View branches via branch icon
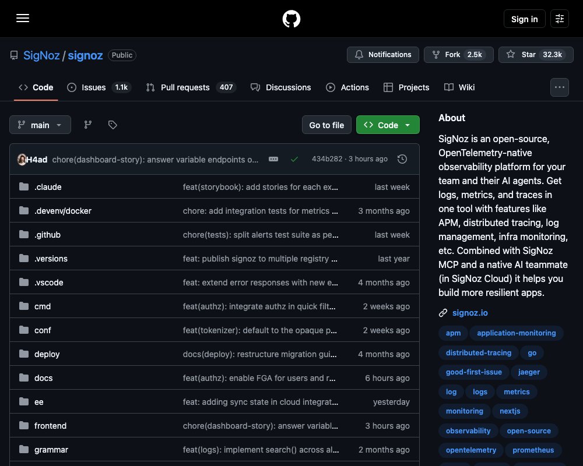Viewport: 583px width, 466px height. pos(88,125)
